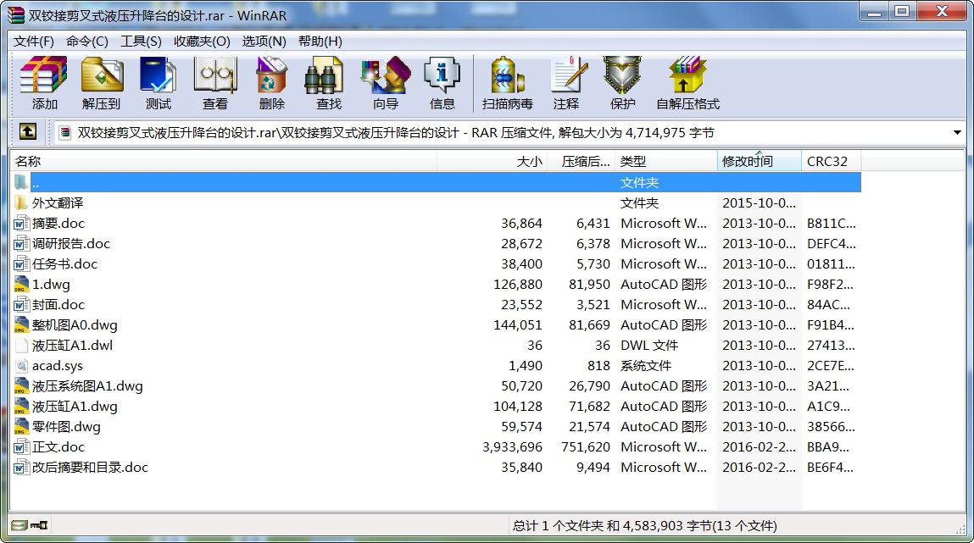Expand the archive path dropdown arrow
Screen dimensions: 974x543
pos(957,133)
